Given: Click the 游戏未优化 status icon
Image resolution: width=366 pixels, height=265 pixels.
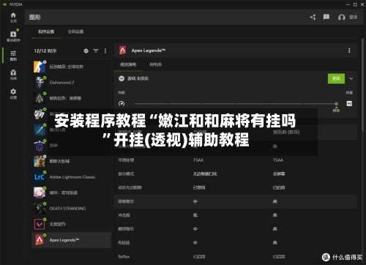Looking at the screenshot, I should pyautogui.click(x=122, y=78).
